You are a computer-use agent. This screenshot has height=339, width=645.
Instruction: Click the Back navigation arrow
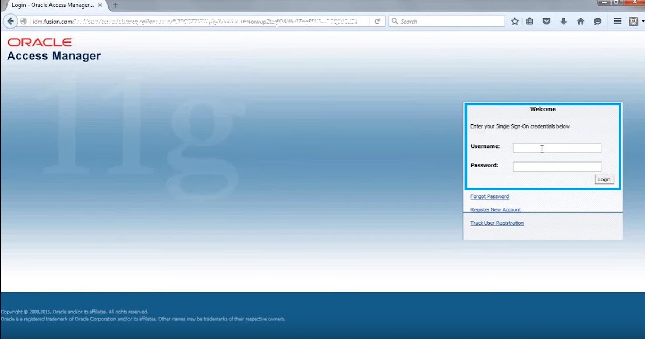coord(10,21)
